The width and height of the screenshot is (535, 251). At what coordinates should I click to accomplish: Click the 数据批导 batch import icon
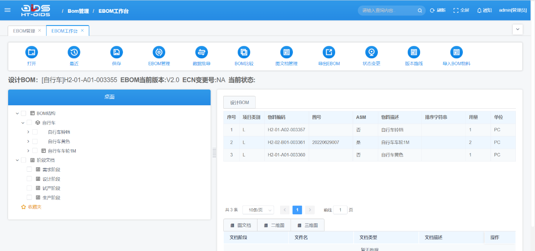(202, 52)
